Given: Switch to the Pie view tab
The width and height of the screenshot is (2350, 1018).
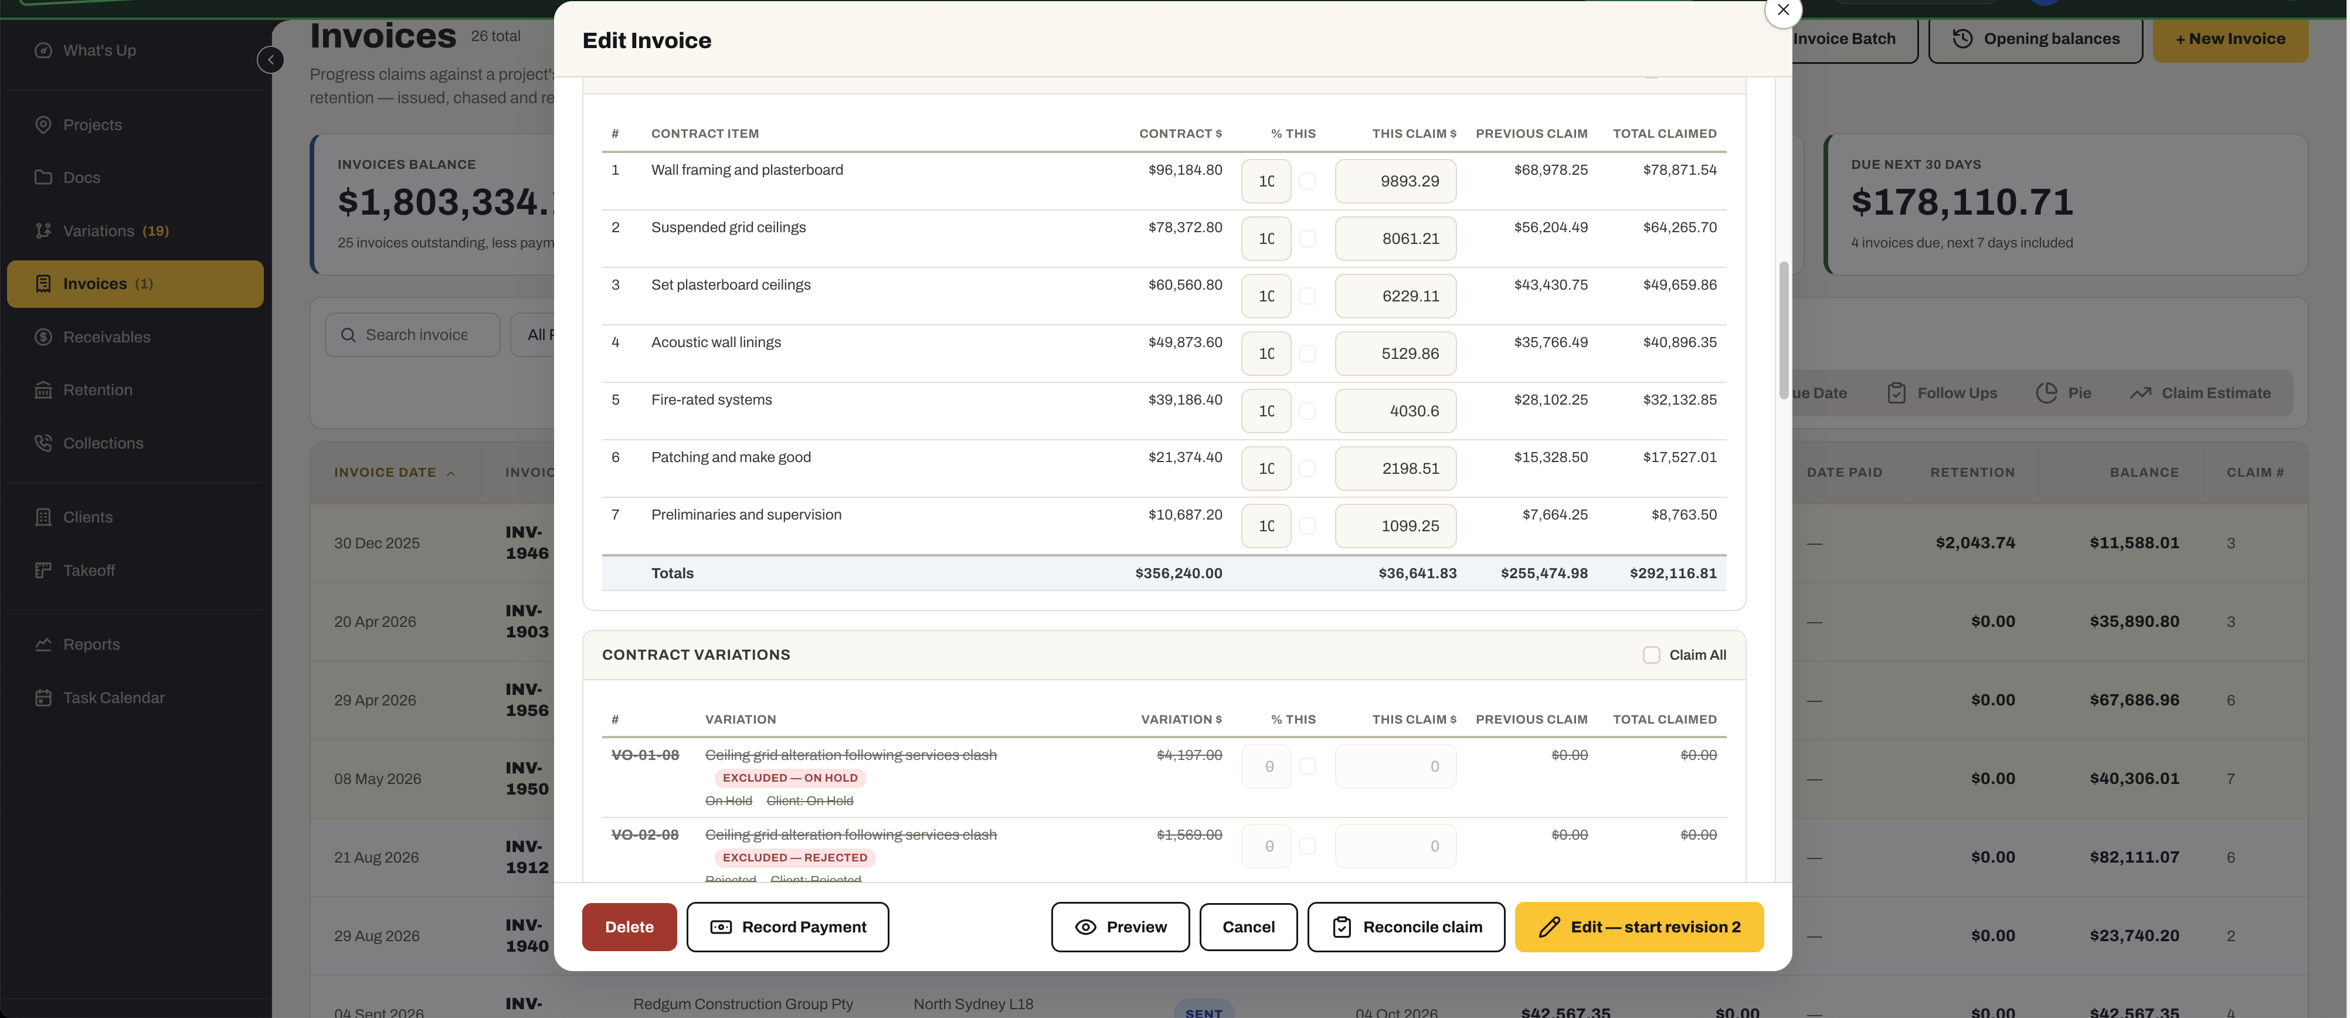Looking at the screenshot, I should tap(2063, 393).
